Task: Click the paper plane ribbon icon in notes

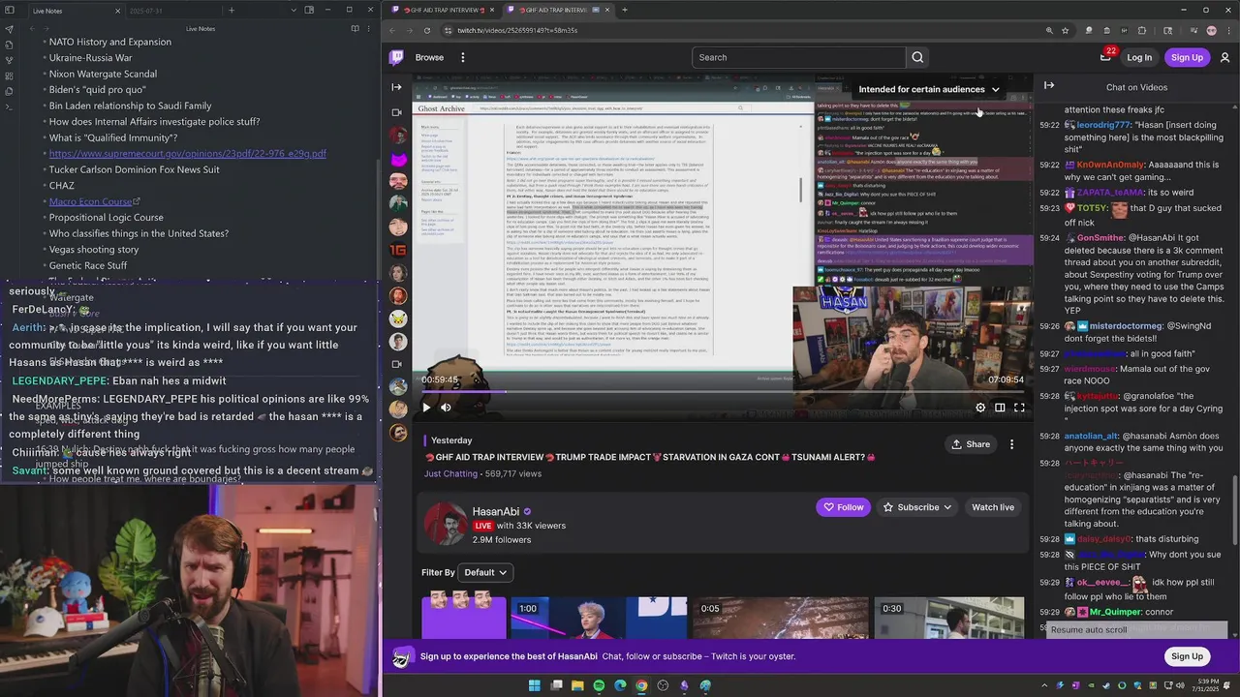Action: tap(10, 29)
